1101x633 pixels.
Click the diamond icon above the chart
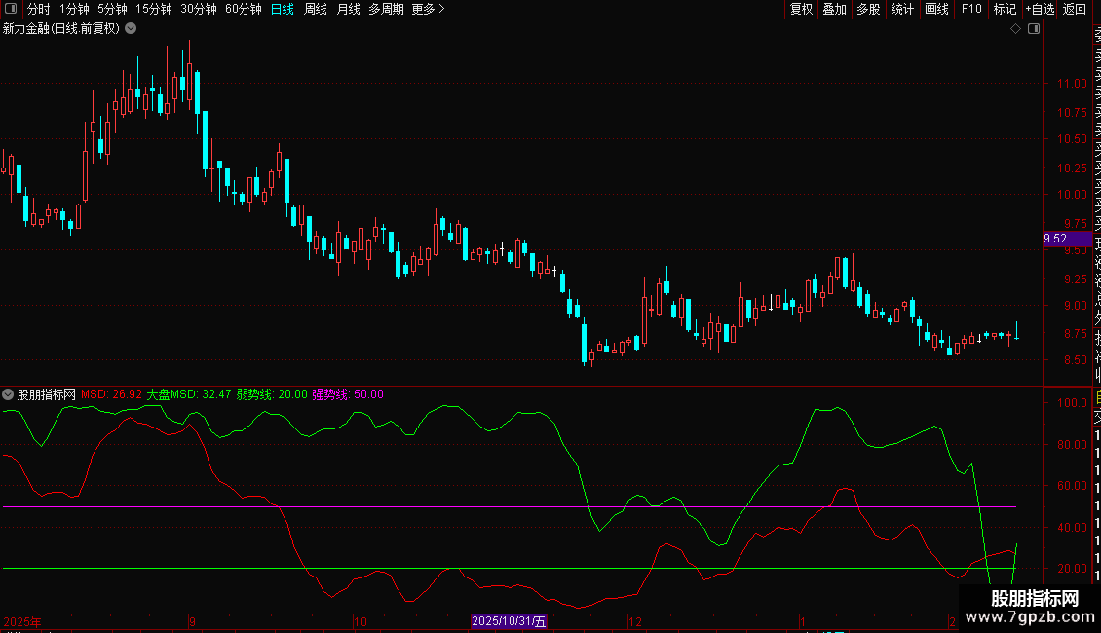(x=1015, y=29)
